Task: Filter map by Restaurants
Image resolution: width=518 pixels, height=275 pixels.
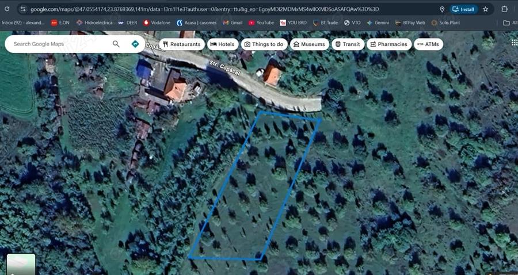Action: click(x=182, y=44)
